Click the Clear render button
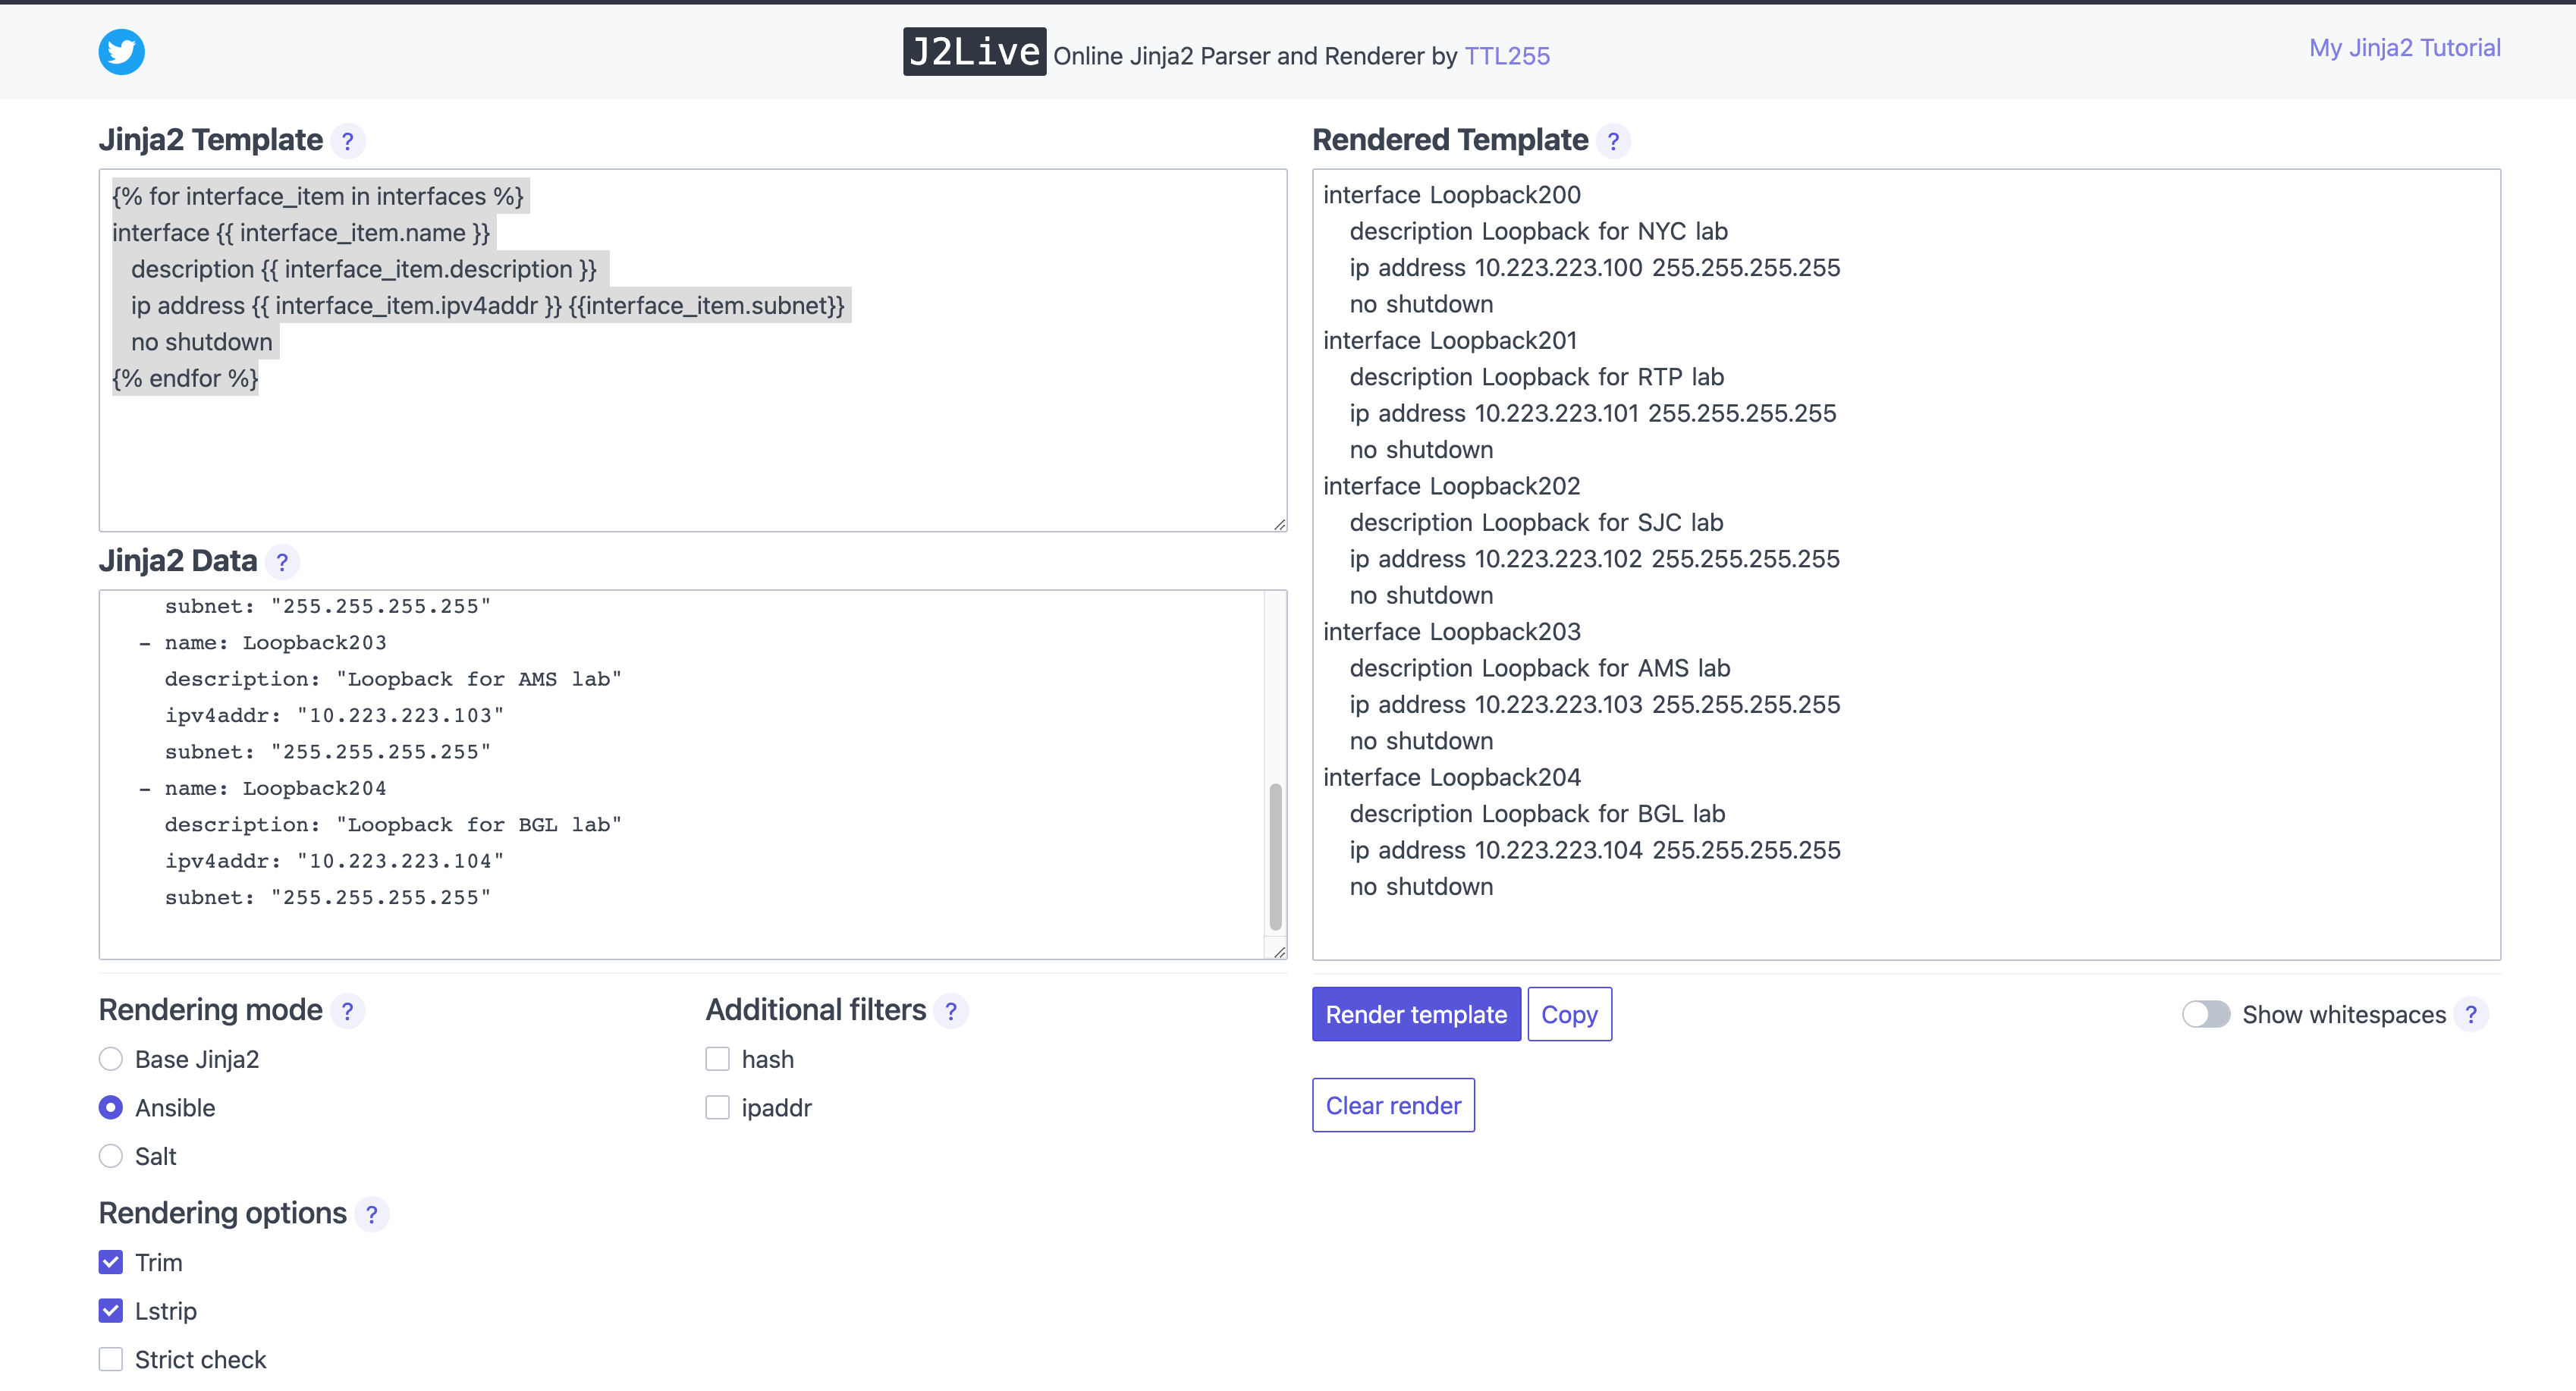Viewport: 2576px width, 1391px height. pos(1393,1105)
